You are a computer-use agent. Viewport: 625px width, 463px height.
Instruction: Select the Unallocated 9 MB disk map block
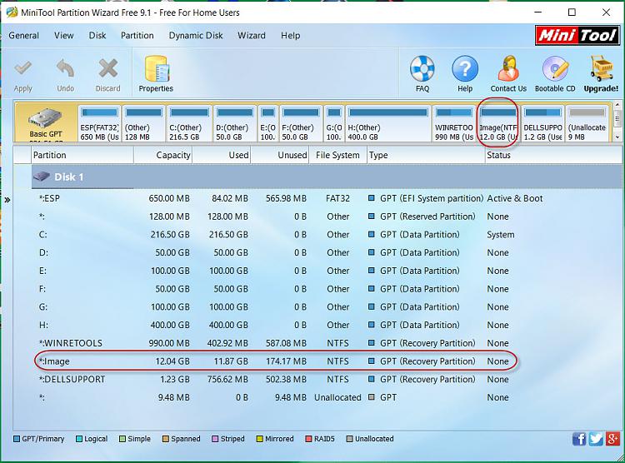(x=587, y=123)
